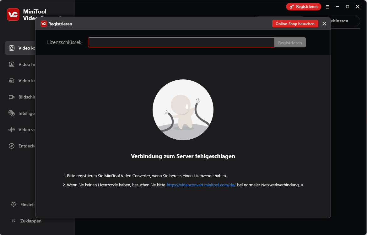The height and width of the screenshot is (235, 367).
Task: Minimize the MiniTool main window
Action: pyautogui.click(x=337, y=7)
